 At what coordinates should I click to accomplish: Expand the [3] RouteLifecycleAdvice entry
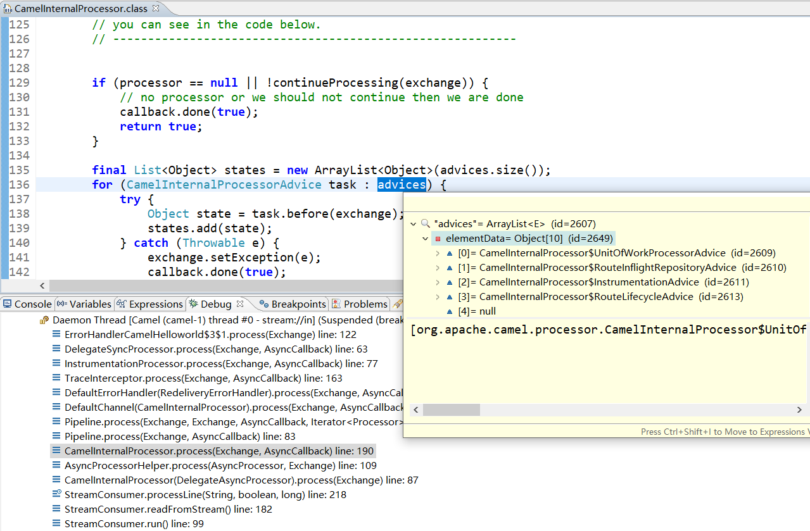tap(438, 297)
